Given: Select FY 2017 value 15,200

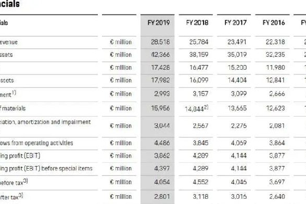Looking at the screenshot, I should [x=237, y=68].
